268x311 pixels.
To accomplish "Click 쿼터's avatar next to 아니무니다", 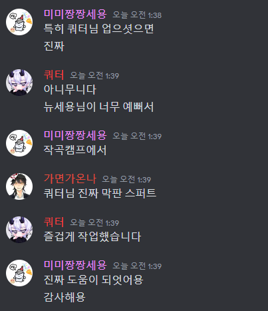I will point(19,83).
